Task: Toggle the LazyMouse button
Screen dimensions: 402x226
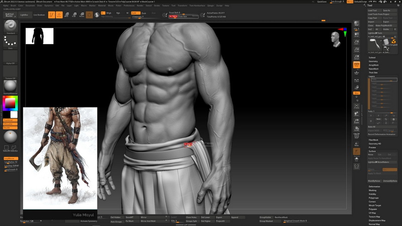Action: 11,159
